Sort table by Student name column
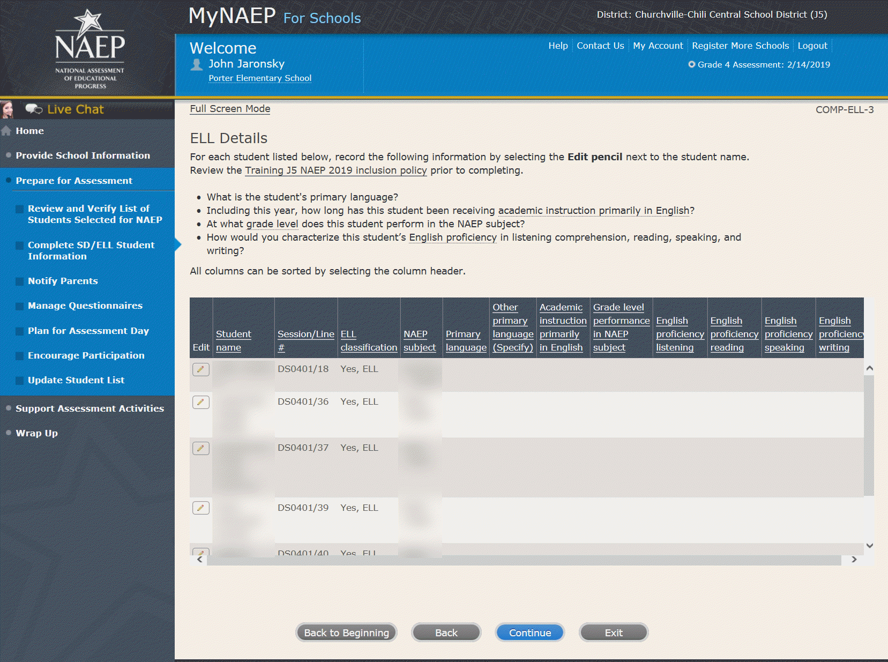This screenshot has width=888, height=662. click(x=234, y=341)
